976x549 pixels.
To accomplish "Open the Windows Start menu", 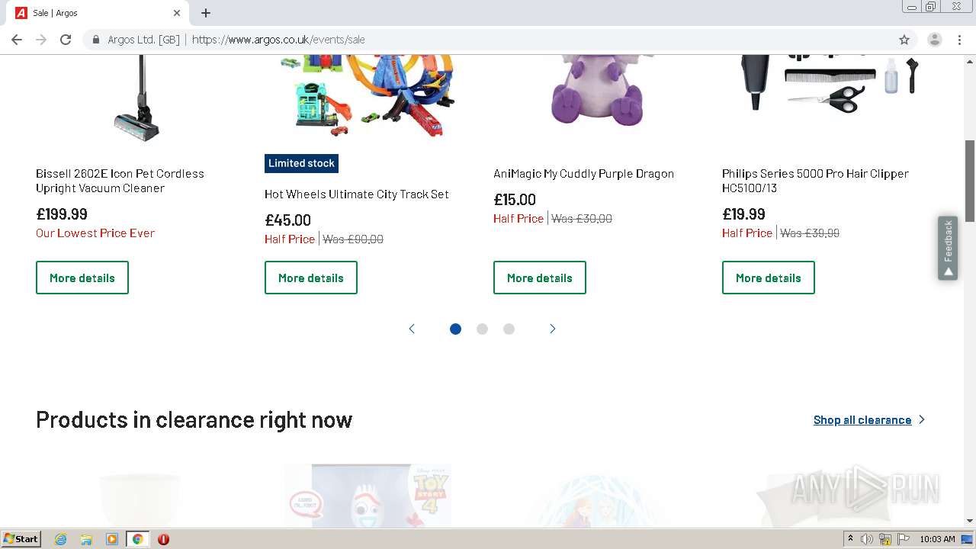I will click(x=21, y=539).
